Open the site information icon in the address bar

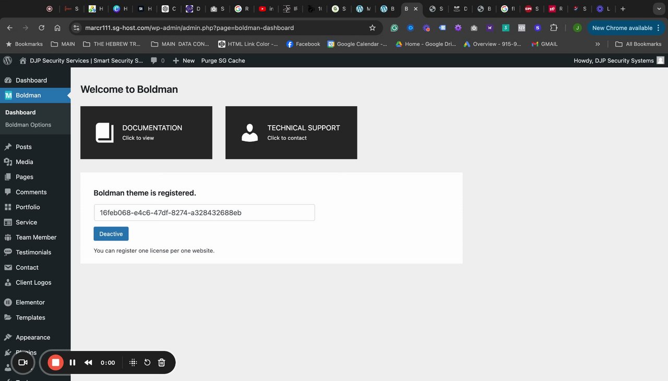coord(77,28)
